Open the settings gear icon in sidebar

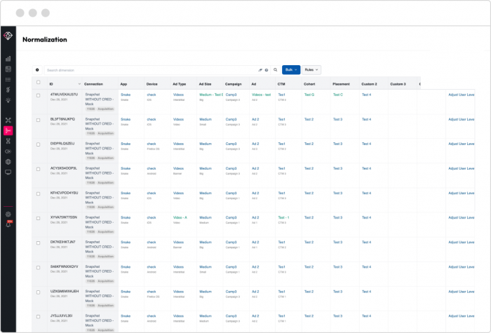click(8, 215)
